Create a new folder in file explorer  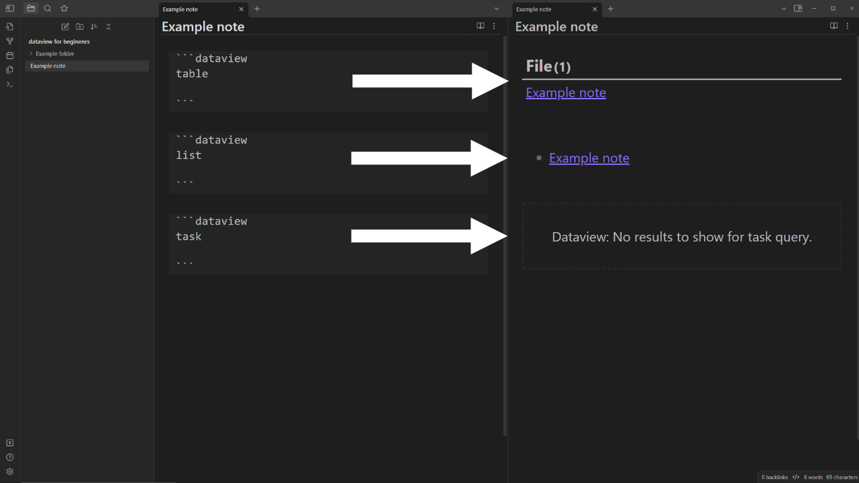(x=80, y=27)
